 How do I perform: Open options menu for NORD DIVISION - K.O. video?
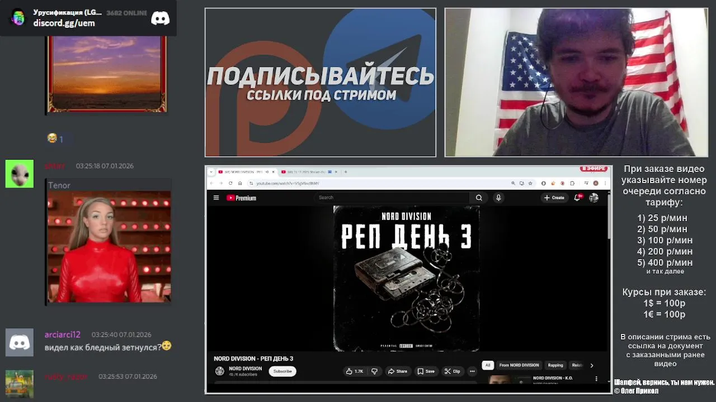click(596, 379)
